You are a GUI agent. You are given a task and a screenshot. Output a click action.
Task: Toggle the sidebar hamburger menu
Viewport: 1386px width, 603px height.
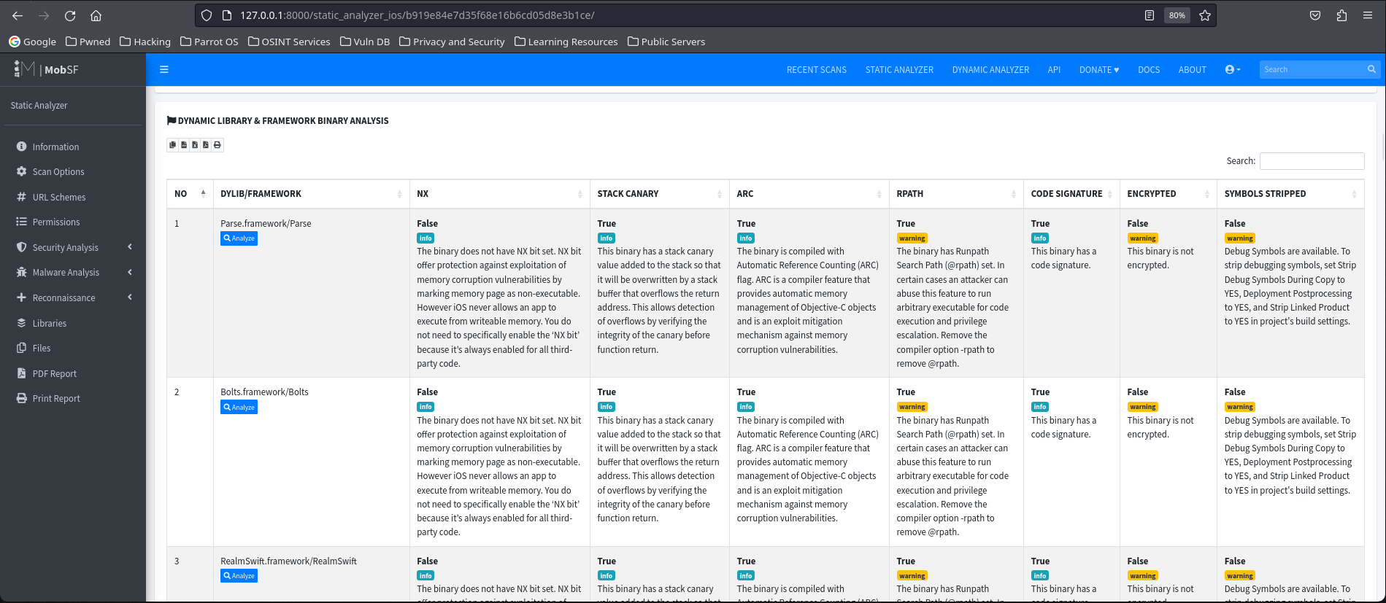(x=164, y=70)
